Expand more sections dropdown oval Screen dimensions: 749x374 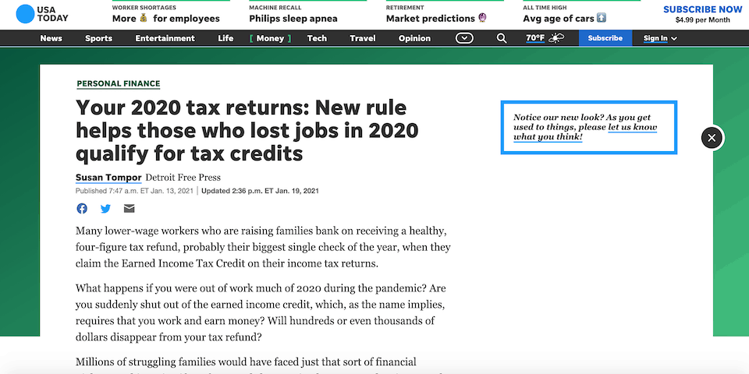[464, 38]
